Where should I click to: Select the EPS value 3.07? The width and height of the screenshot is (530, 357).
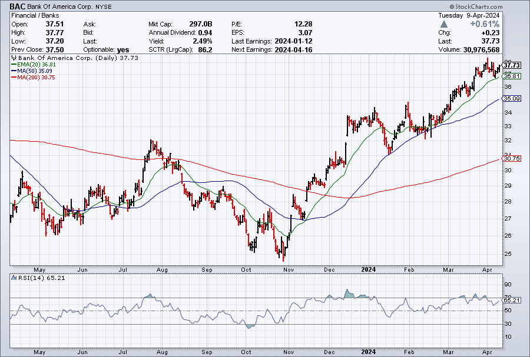coord(305,33)
